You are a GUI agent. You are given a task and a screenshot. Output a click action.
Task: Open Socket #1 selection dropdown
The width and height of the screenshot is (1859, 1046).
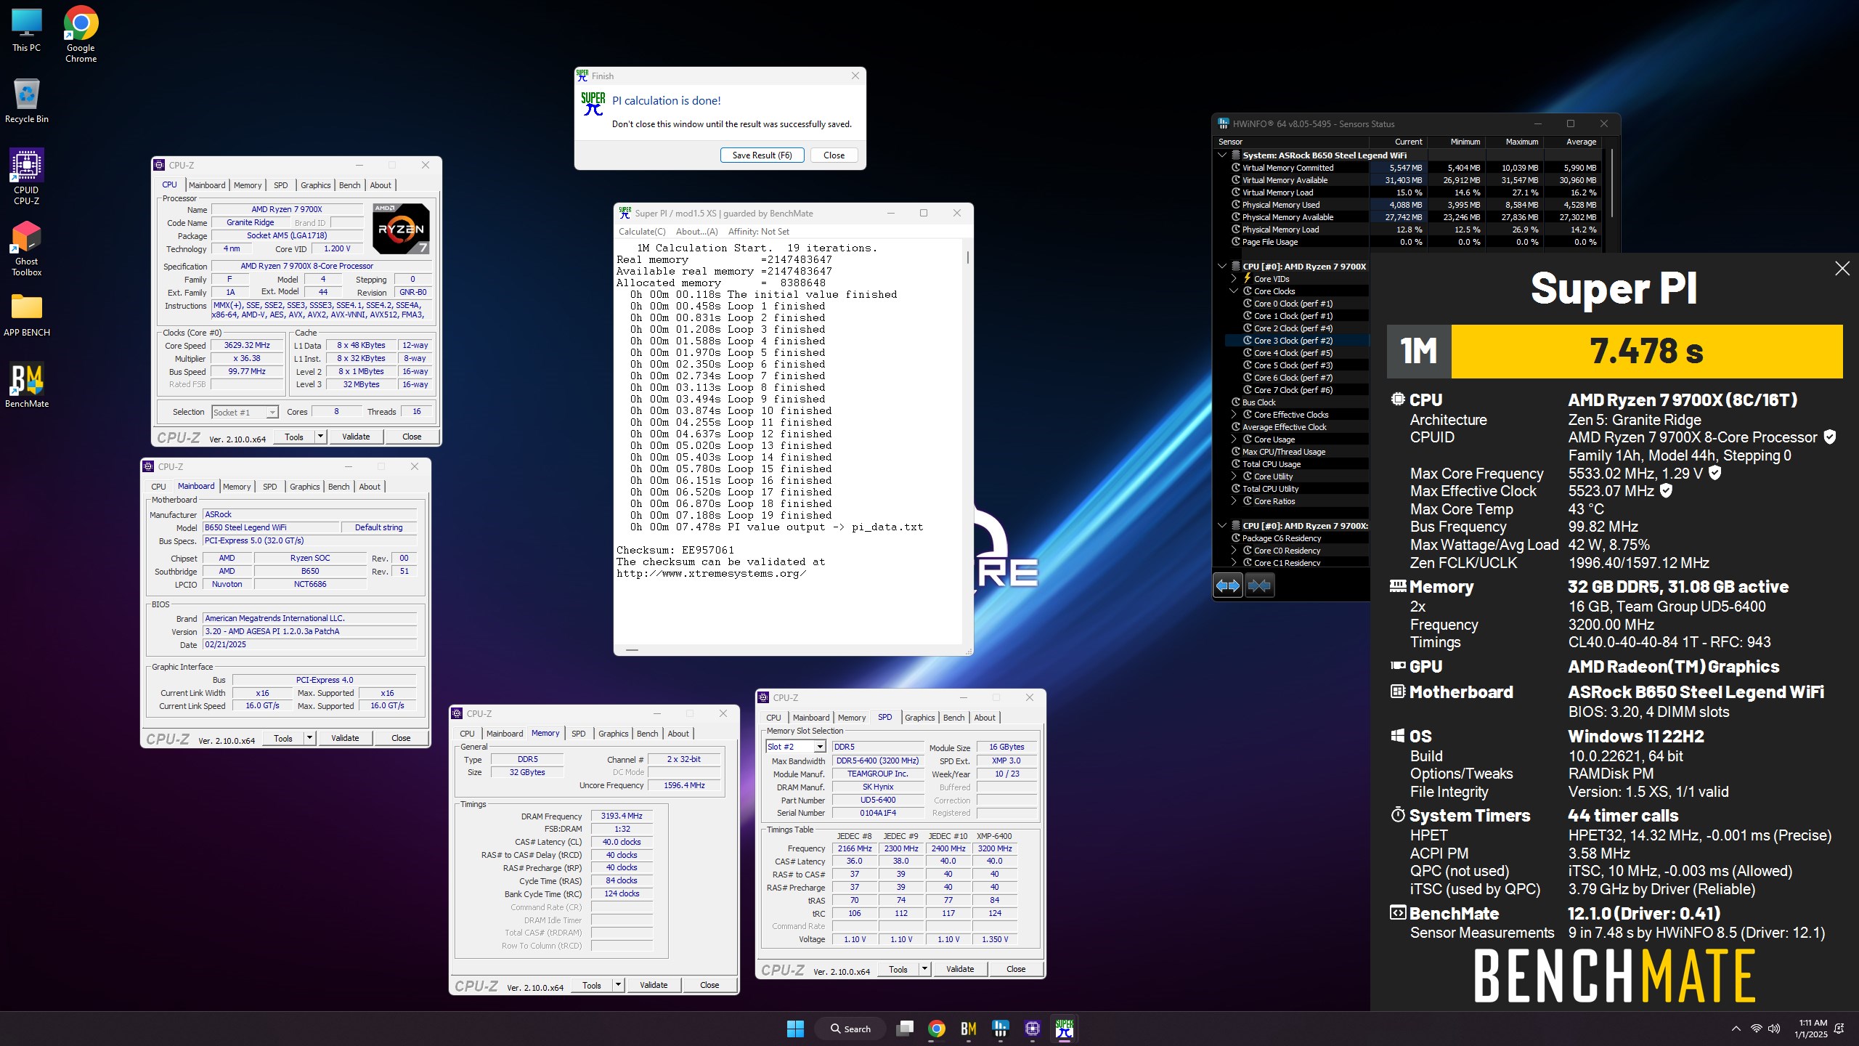[245, 413]
